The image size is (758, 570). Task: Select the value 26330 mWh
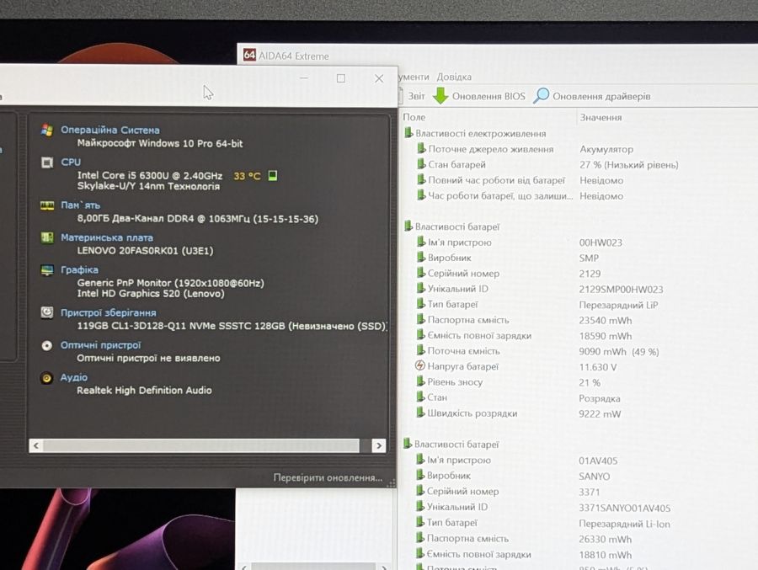605,539
